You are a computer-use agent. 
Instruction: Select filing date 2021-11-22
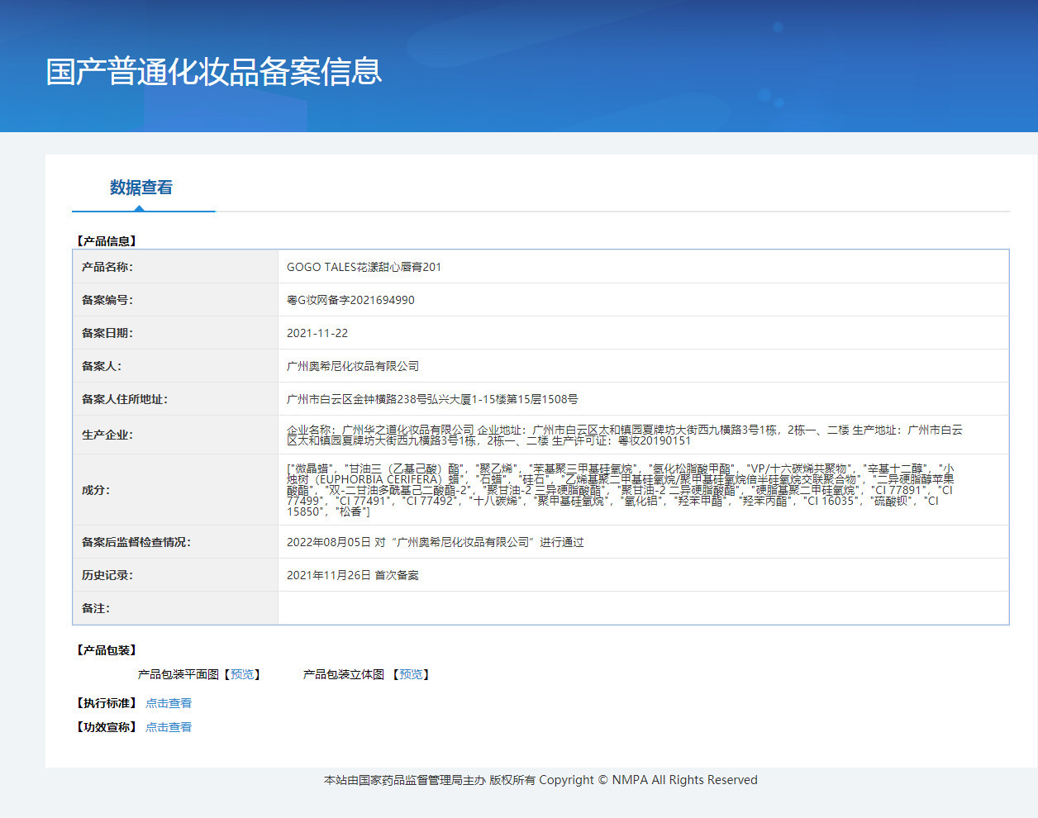317,333
